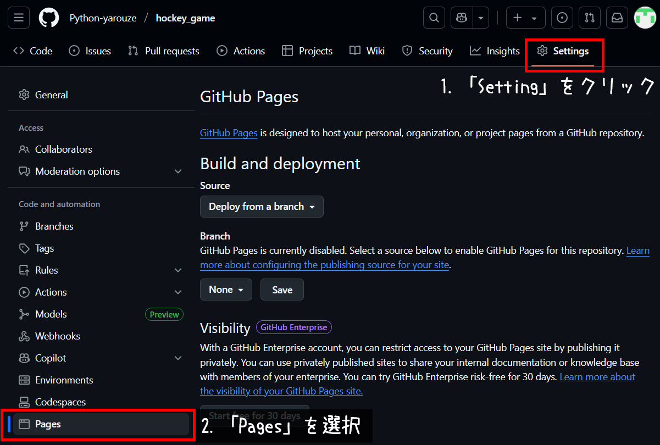Click the GitHub Octocat logo

pos(49,18)
